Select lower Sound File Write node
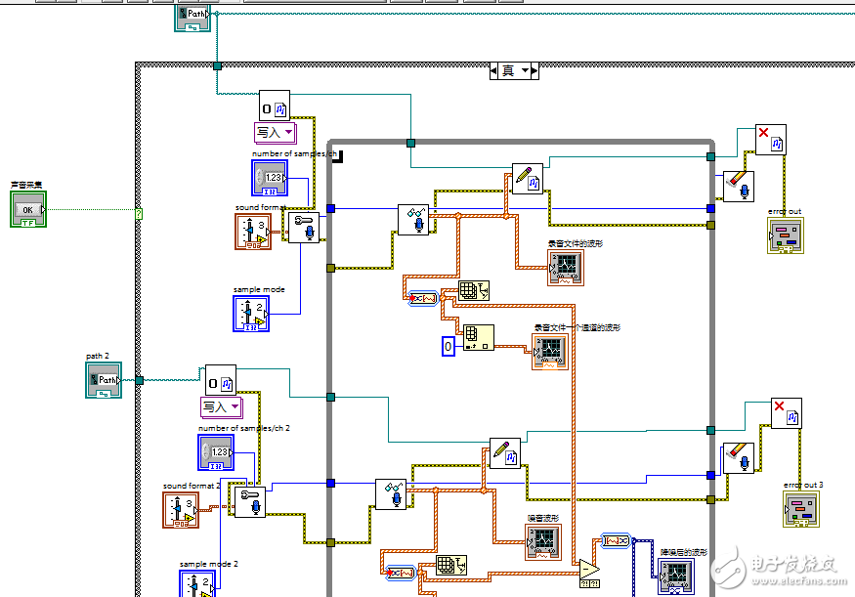This screenshot has height=597, width=855. pyautogui.click(x=505, y=453)
